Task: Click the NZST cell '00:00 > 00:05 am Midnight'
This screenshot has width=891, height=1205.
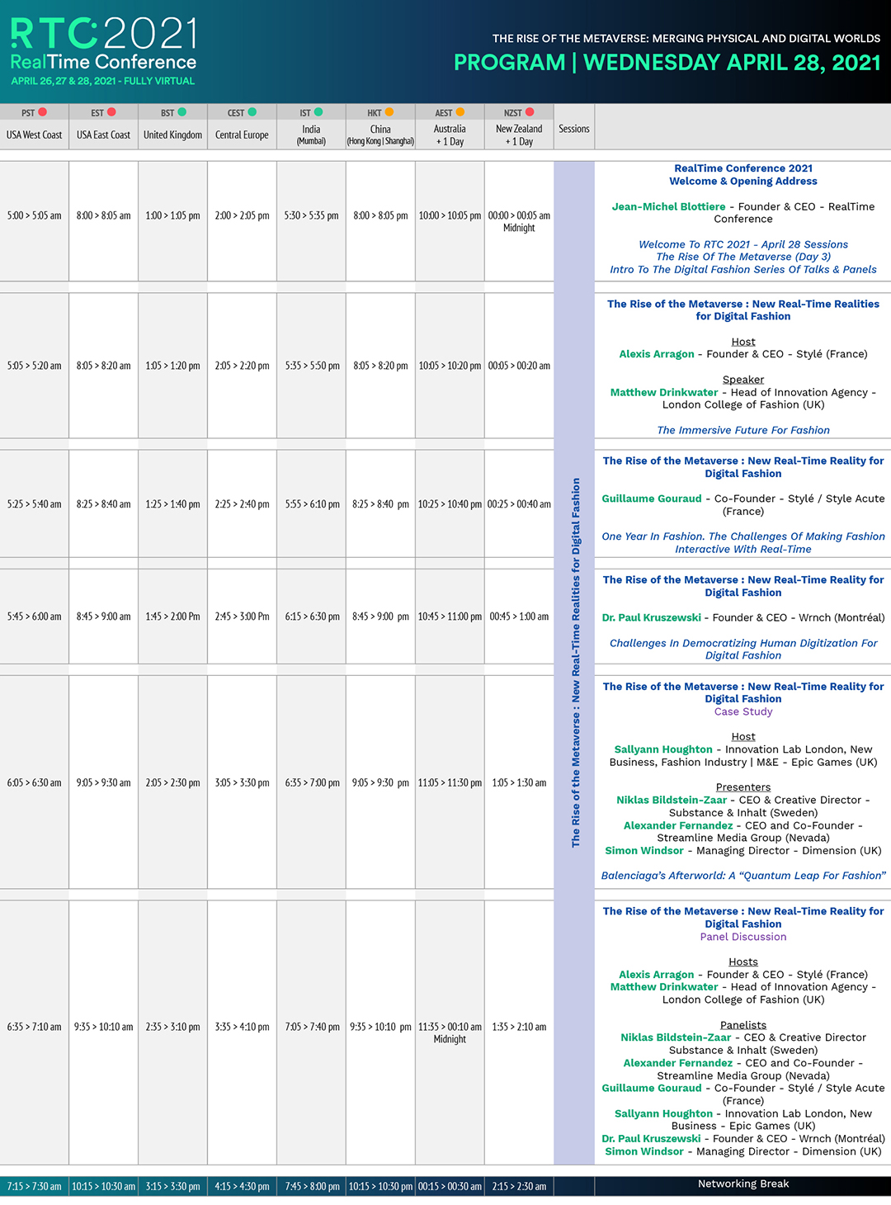Action: click(520, 221)
